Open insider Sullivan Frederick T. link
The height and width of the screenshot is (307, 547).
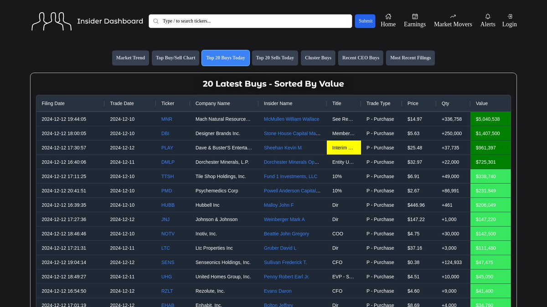click(285, 262)
